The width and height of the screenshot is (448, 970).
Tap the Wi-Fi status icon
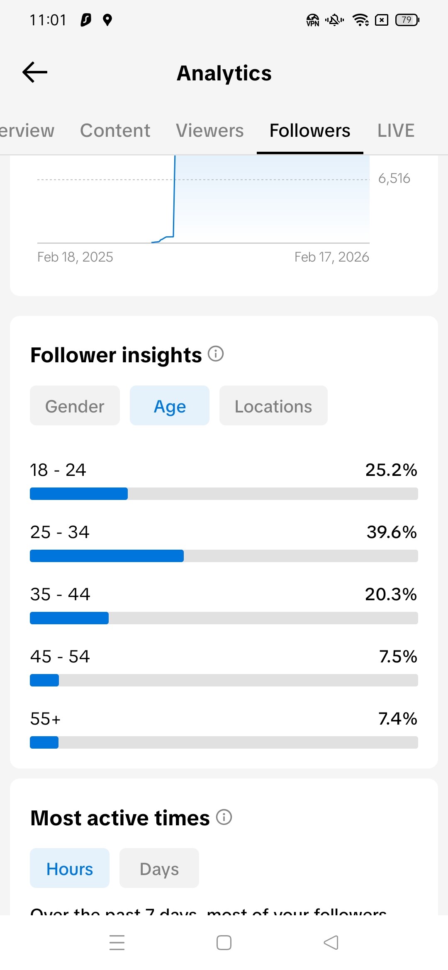[x=360, y=20]
